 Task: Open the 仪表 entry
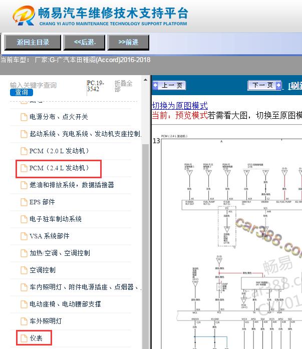36,338
